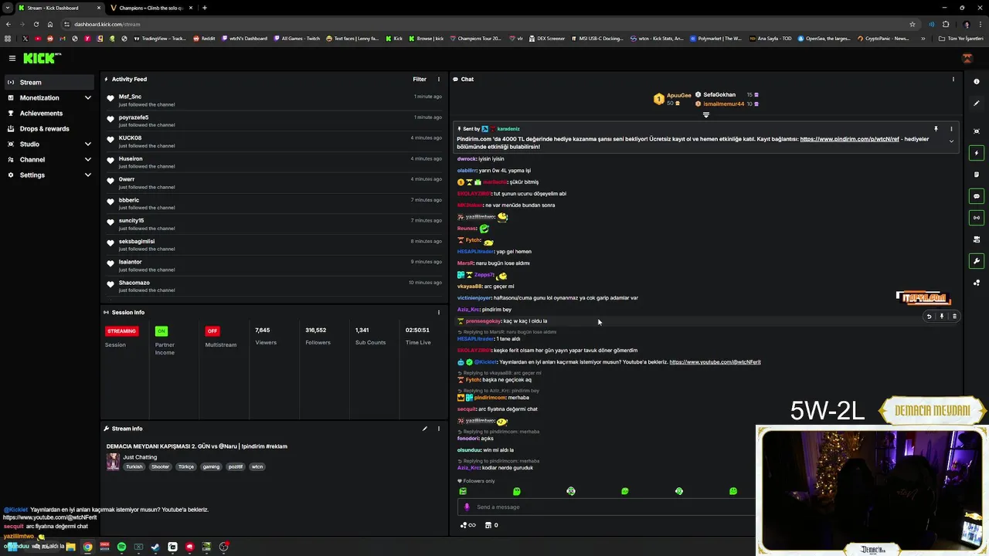Collapse the pinned message chevron
The height and width of the screenshot is (556, 989).
[951, 141]
